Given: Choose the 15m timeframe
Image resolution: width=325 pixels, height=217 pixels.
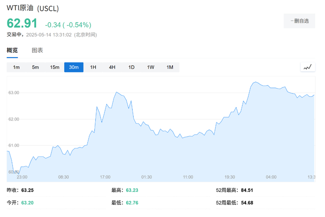Looking at the screenshot, I should (x=55, y=67).
